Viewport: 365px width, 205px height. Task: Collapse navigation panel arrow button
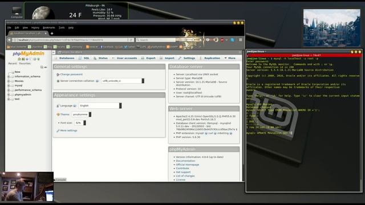click(54, 52)
